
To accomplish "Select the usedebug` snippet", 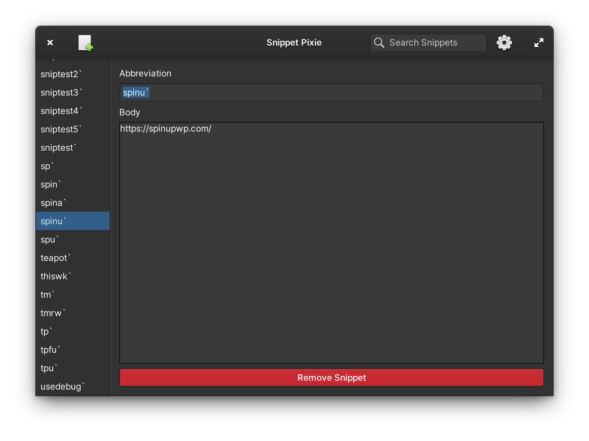I will (x=63, y=387).
